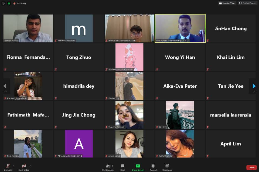Start recording with Record icon

153,166
